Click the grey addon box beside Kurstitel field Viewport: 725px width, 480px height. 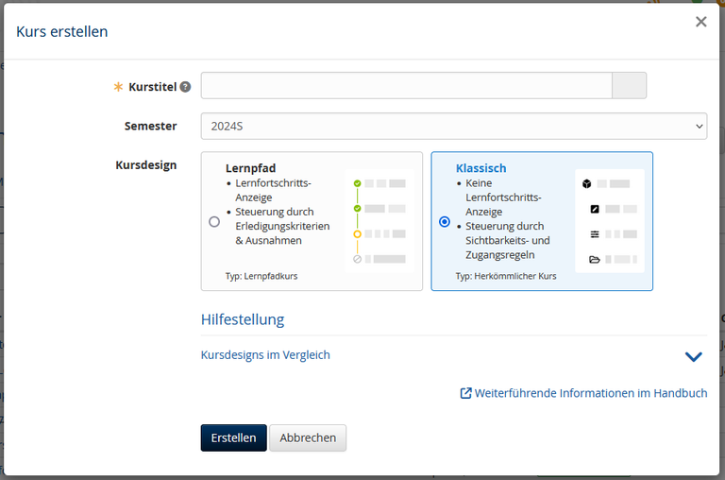click(x=630, y=86)
